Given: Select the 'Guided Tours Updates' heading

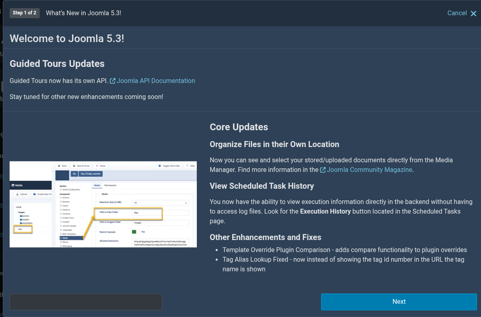Looking at the screenshot, I should [57, 64].
